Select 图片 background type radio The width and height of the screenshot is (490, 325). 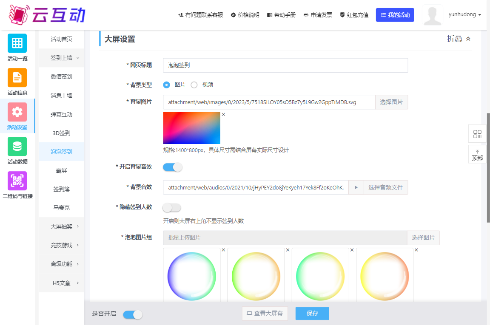167,85
